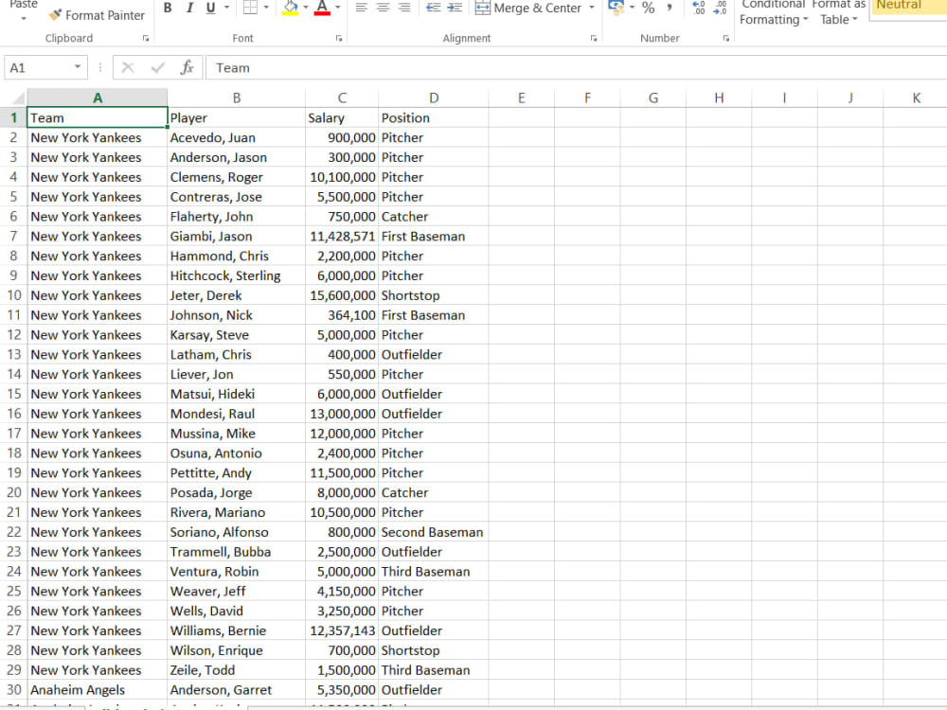Select cell 'Anderson, Garret'
Viewport: 947px width, 710px height.
(x=236, y=689)
